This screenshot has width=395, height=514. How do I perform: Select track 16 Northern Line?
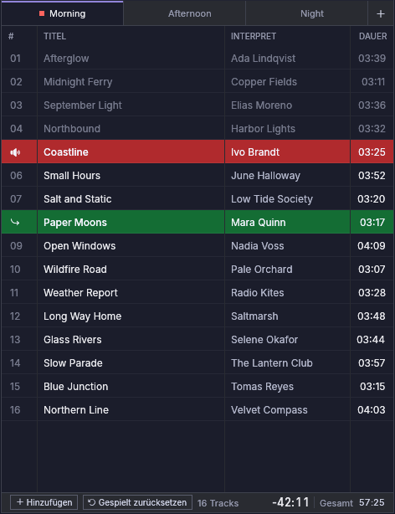197,409
